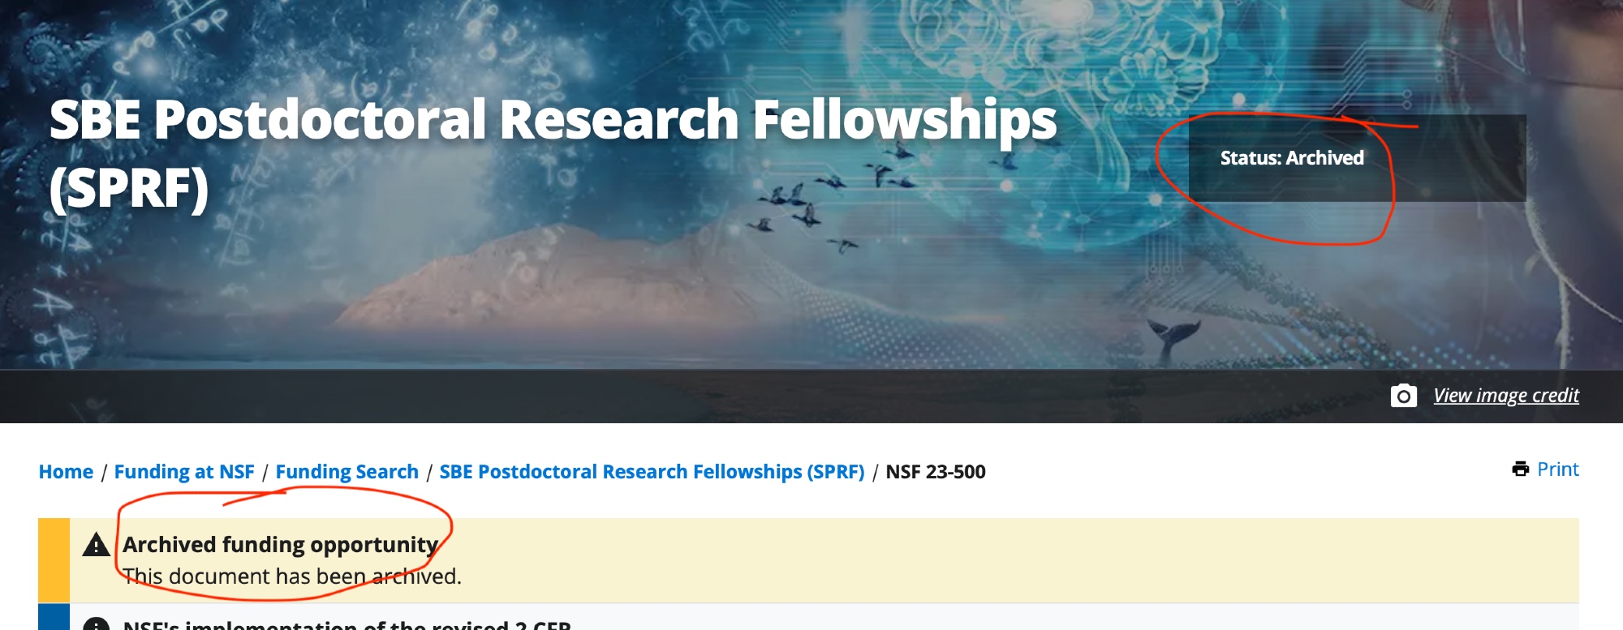Open the View image credit link
Viewport: 1623px width, 630px height.
[1505, 396]
